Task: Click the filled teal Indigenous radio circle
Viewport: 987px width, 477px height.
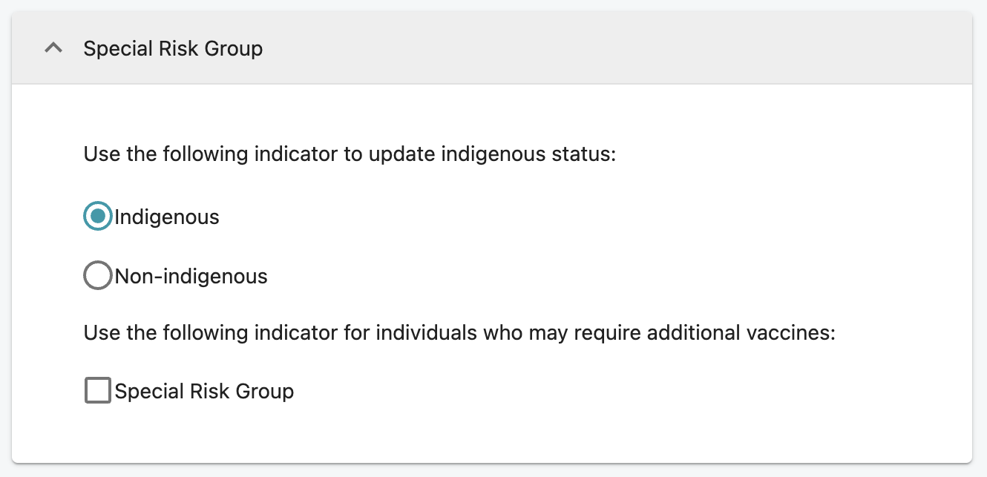Action: [98, 217]
